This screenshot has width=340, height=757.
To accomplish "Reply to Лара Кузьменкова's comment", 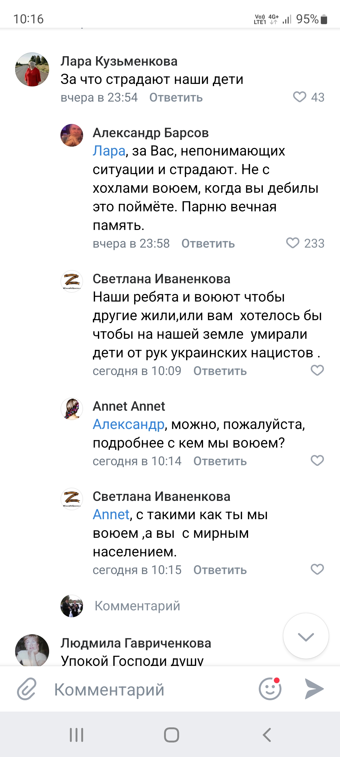I will pyautogui.click(x=176, y=98).
